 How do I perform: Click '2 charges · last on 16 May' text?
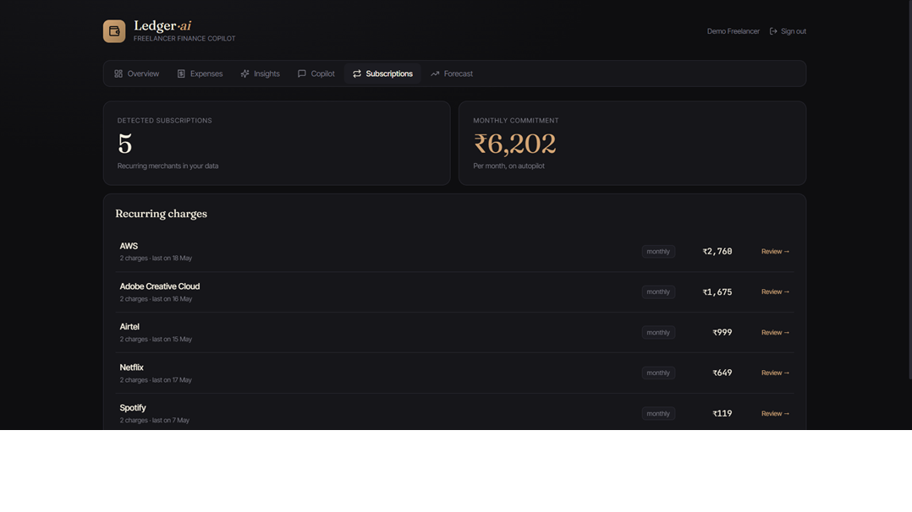tap(156, 299)
